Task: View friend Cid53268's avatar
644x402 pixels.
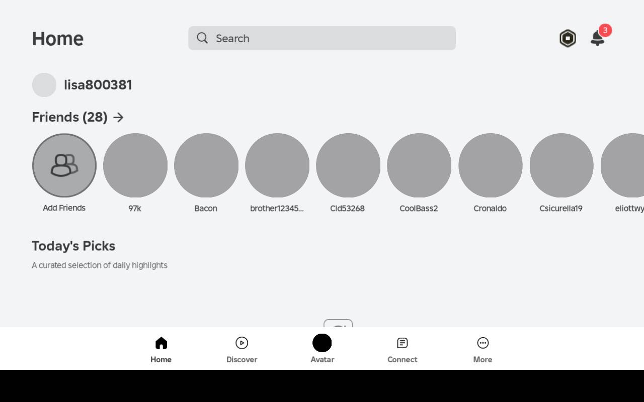Action: pyautogui.click(x=348, y=165)
